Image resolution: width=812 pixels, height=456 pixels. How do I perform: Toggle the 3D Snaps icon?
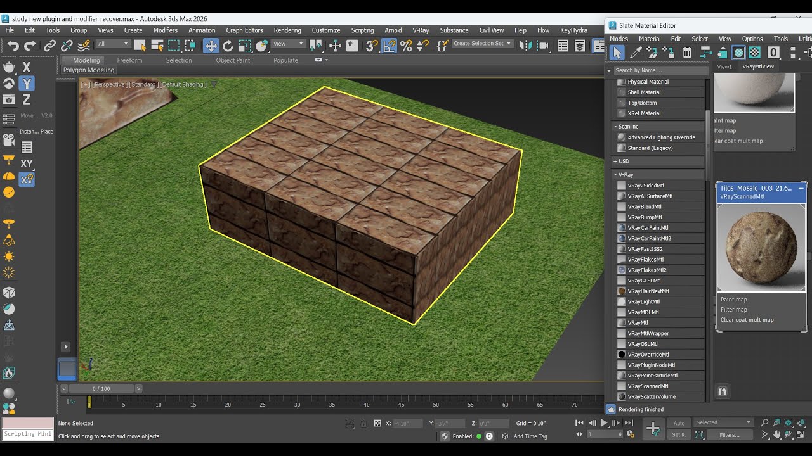(x=372, y=46)
